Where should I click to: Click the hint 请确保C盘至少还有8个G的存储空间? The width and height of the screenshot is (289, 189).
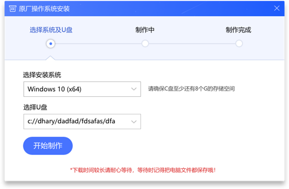coord(191,89)
